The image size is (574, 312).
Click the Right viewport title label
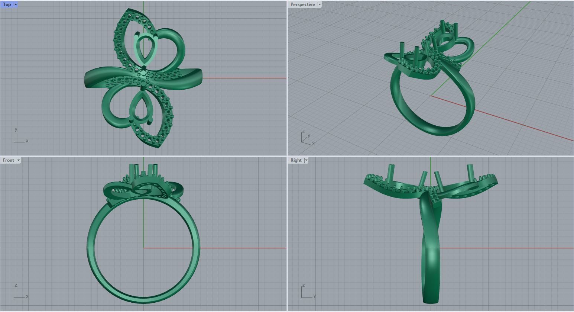(x=296, y=160)
